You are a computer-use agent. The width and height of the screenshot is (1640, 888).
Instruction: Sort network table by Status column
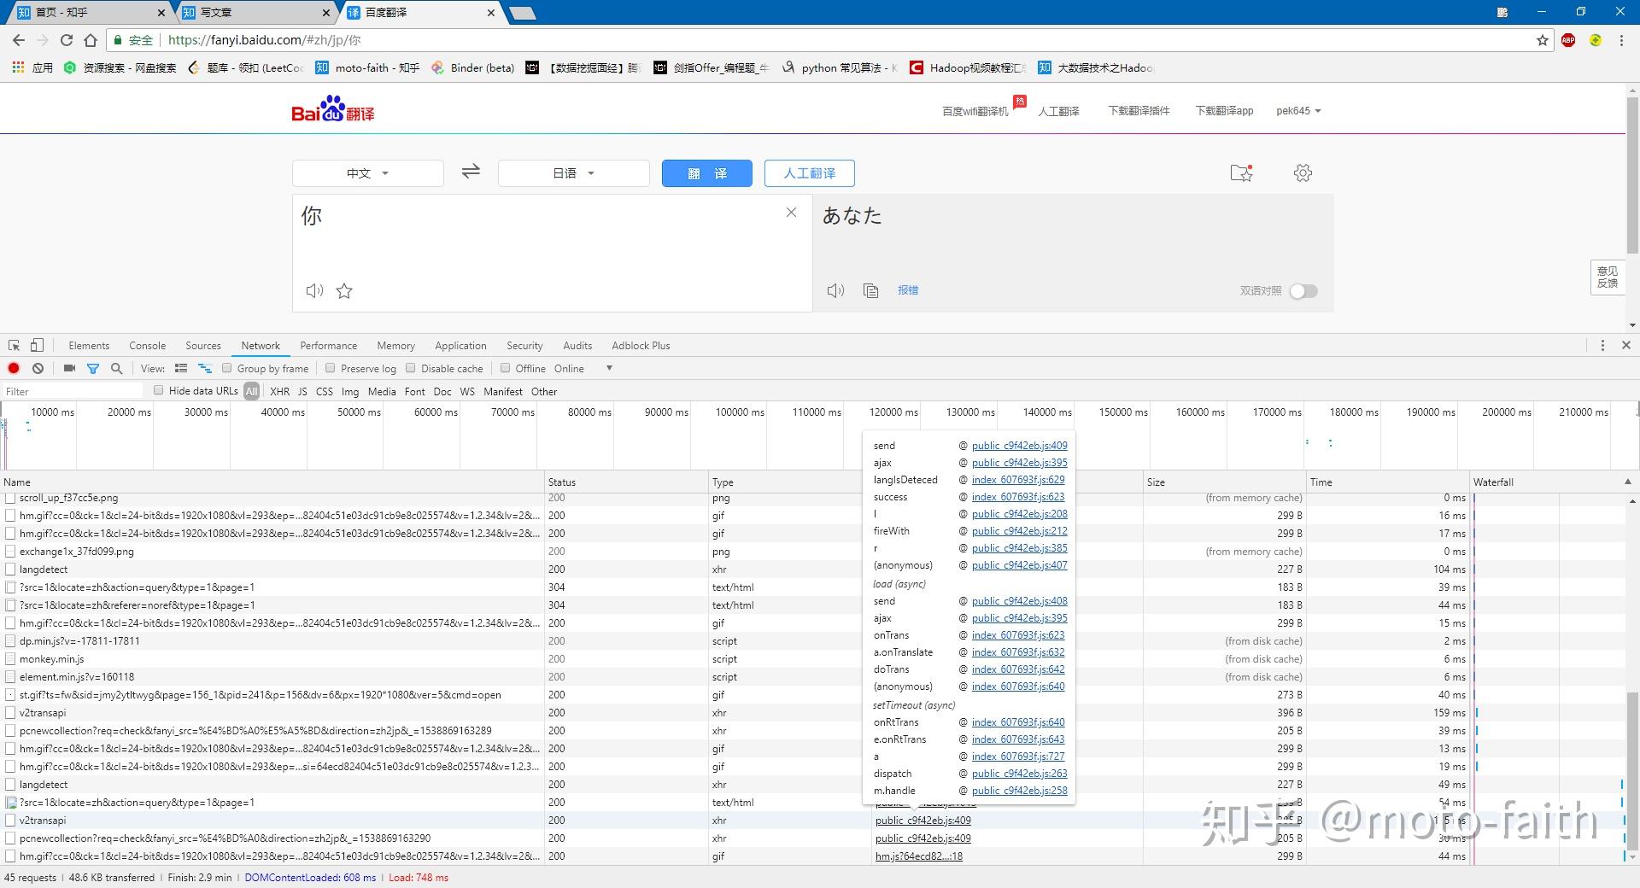(x=626, y=482)
